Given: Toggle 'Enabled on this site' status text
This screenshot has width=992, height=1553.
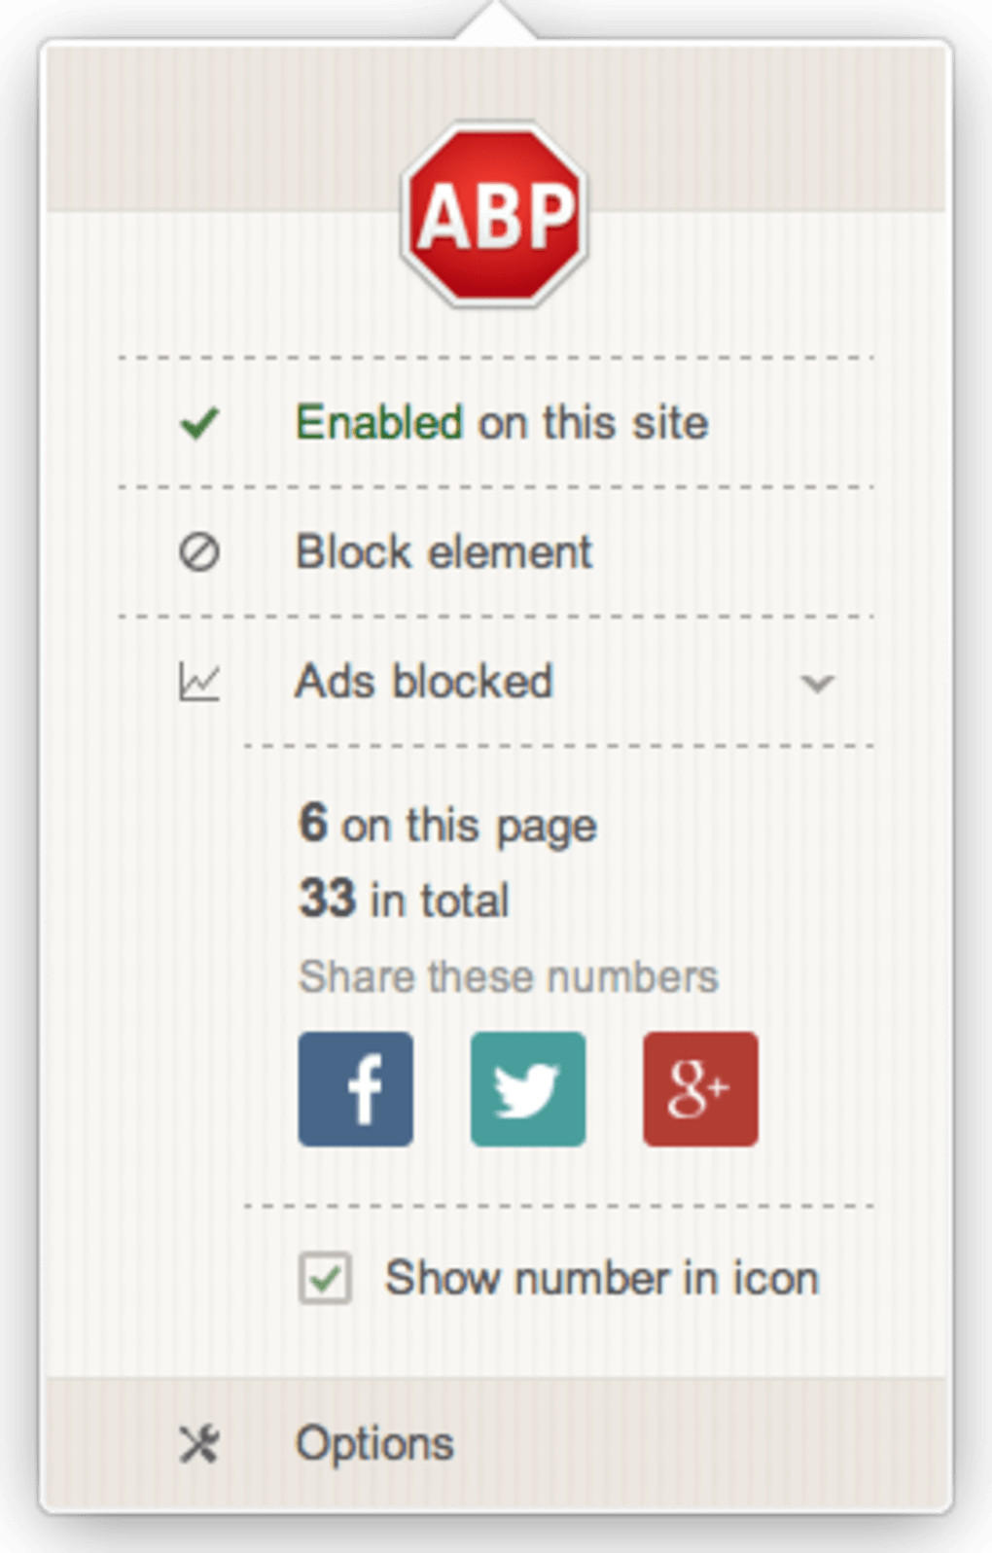Looking at the screenshot, I should 502,423.
